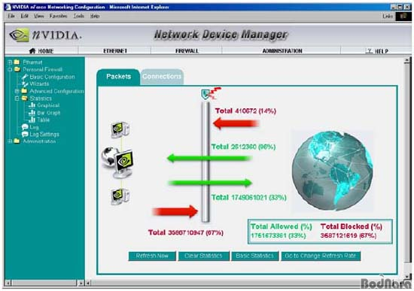This screenshot has width=414, height=291.
Task: Click the Basic Configuration wrench icon
Action: 25,77
